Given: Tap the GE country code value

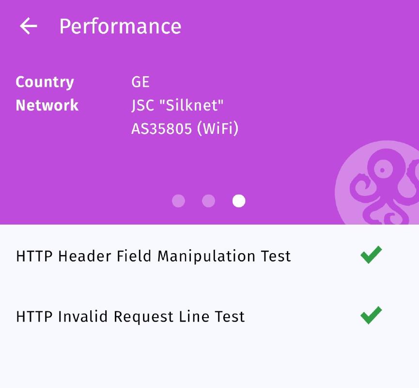Looking at the screenshot, I should pos(141,82).
